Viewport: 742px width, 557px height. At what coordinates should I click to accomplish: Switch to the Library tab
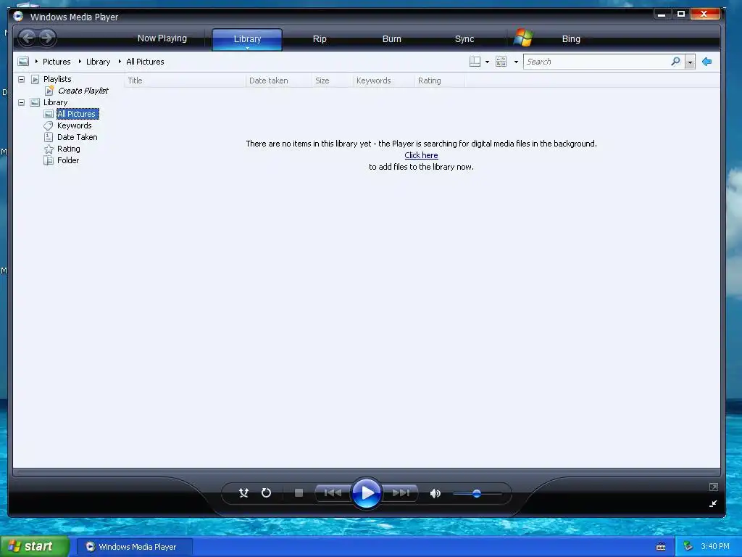(x=247, y=39)
